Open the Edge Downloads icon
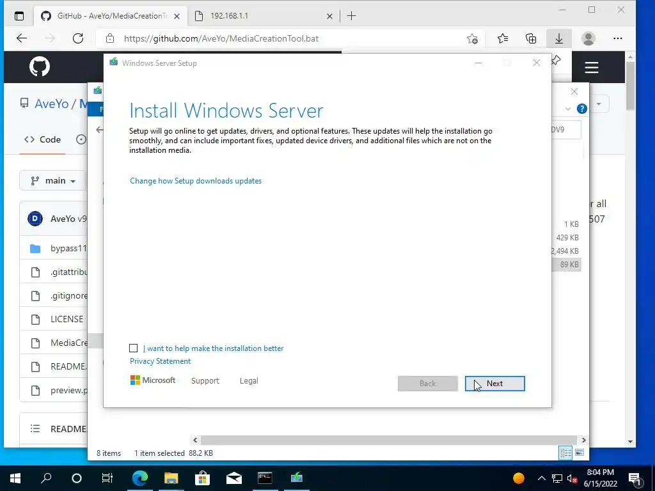The height and width of the screenshot is (491, 655). coord(559,38)
